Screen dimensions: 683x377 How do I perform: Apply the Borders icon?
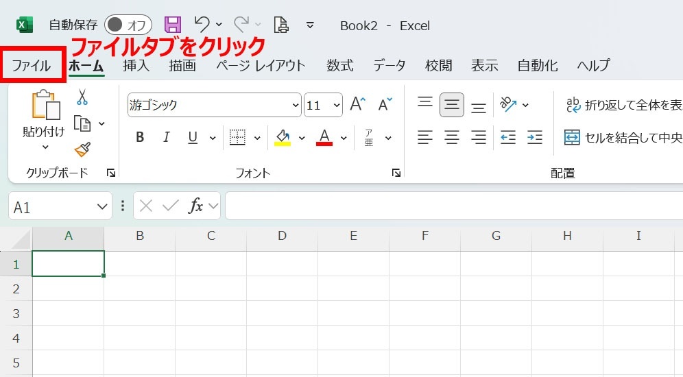coord(237,138)
